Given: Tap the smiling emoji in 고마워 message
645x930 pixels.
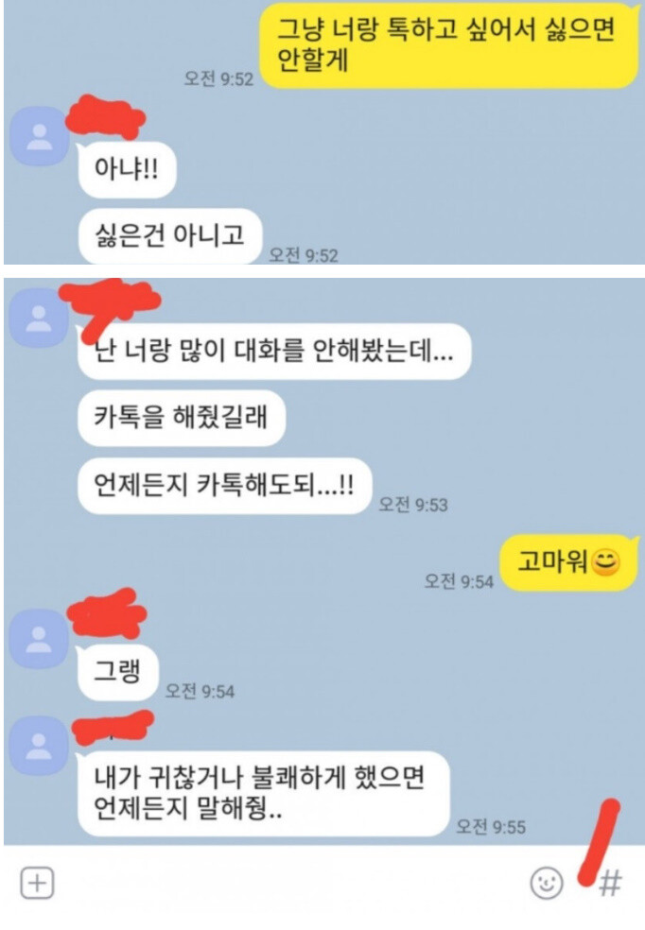Looking at the screenshot, I should (606, 561).
